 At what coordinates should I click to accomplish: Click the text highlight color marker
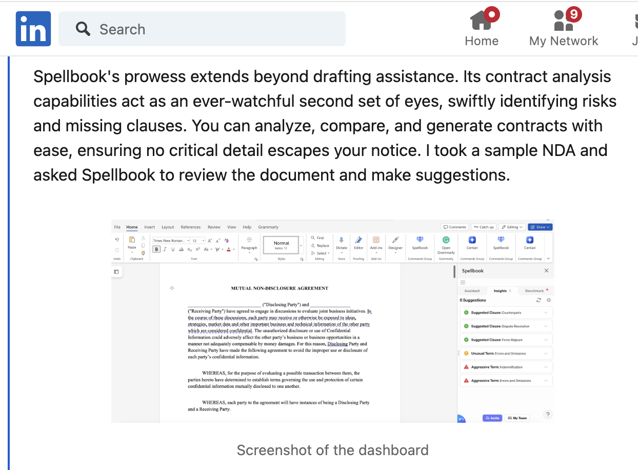pyautogui.click(x=217, y=249)
